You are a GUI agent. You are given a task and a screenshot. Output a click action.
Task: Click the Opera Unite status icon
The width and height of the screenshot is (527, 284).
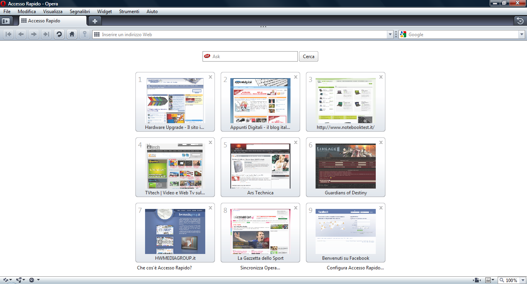(x=19, y=280)
